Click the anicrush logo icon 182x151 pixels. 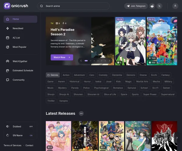coord(7,6)
